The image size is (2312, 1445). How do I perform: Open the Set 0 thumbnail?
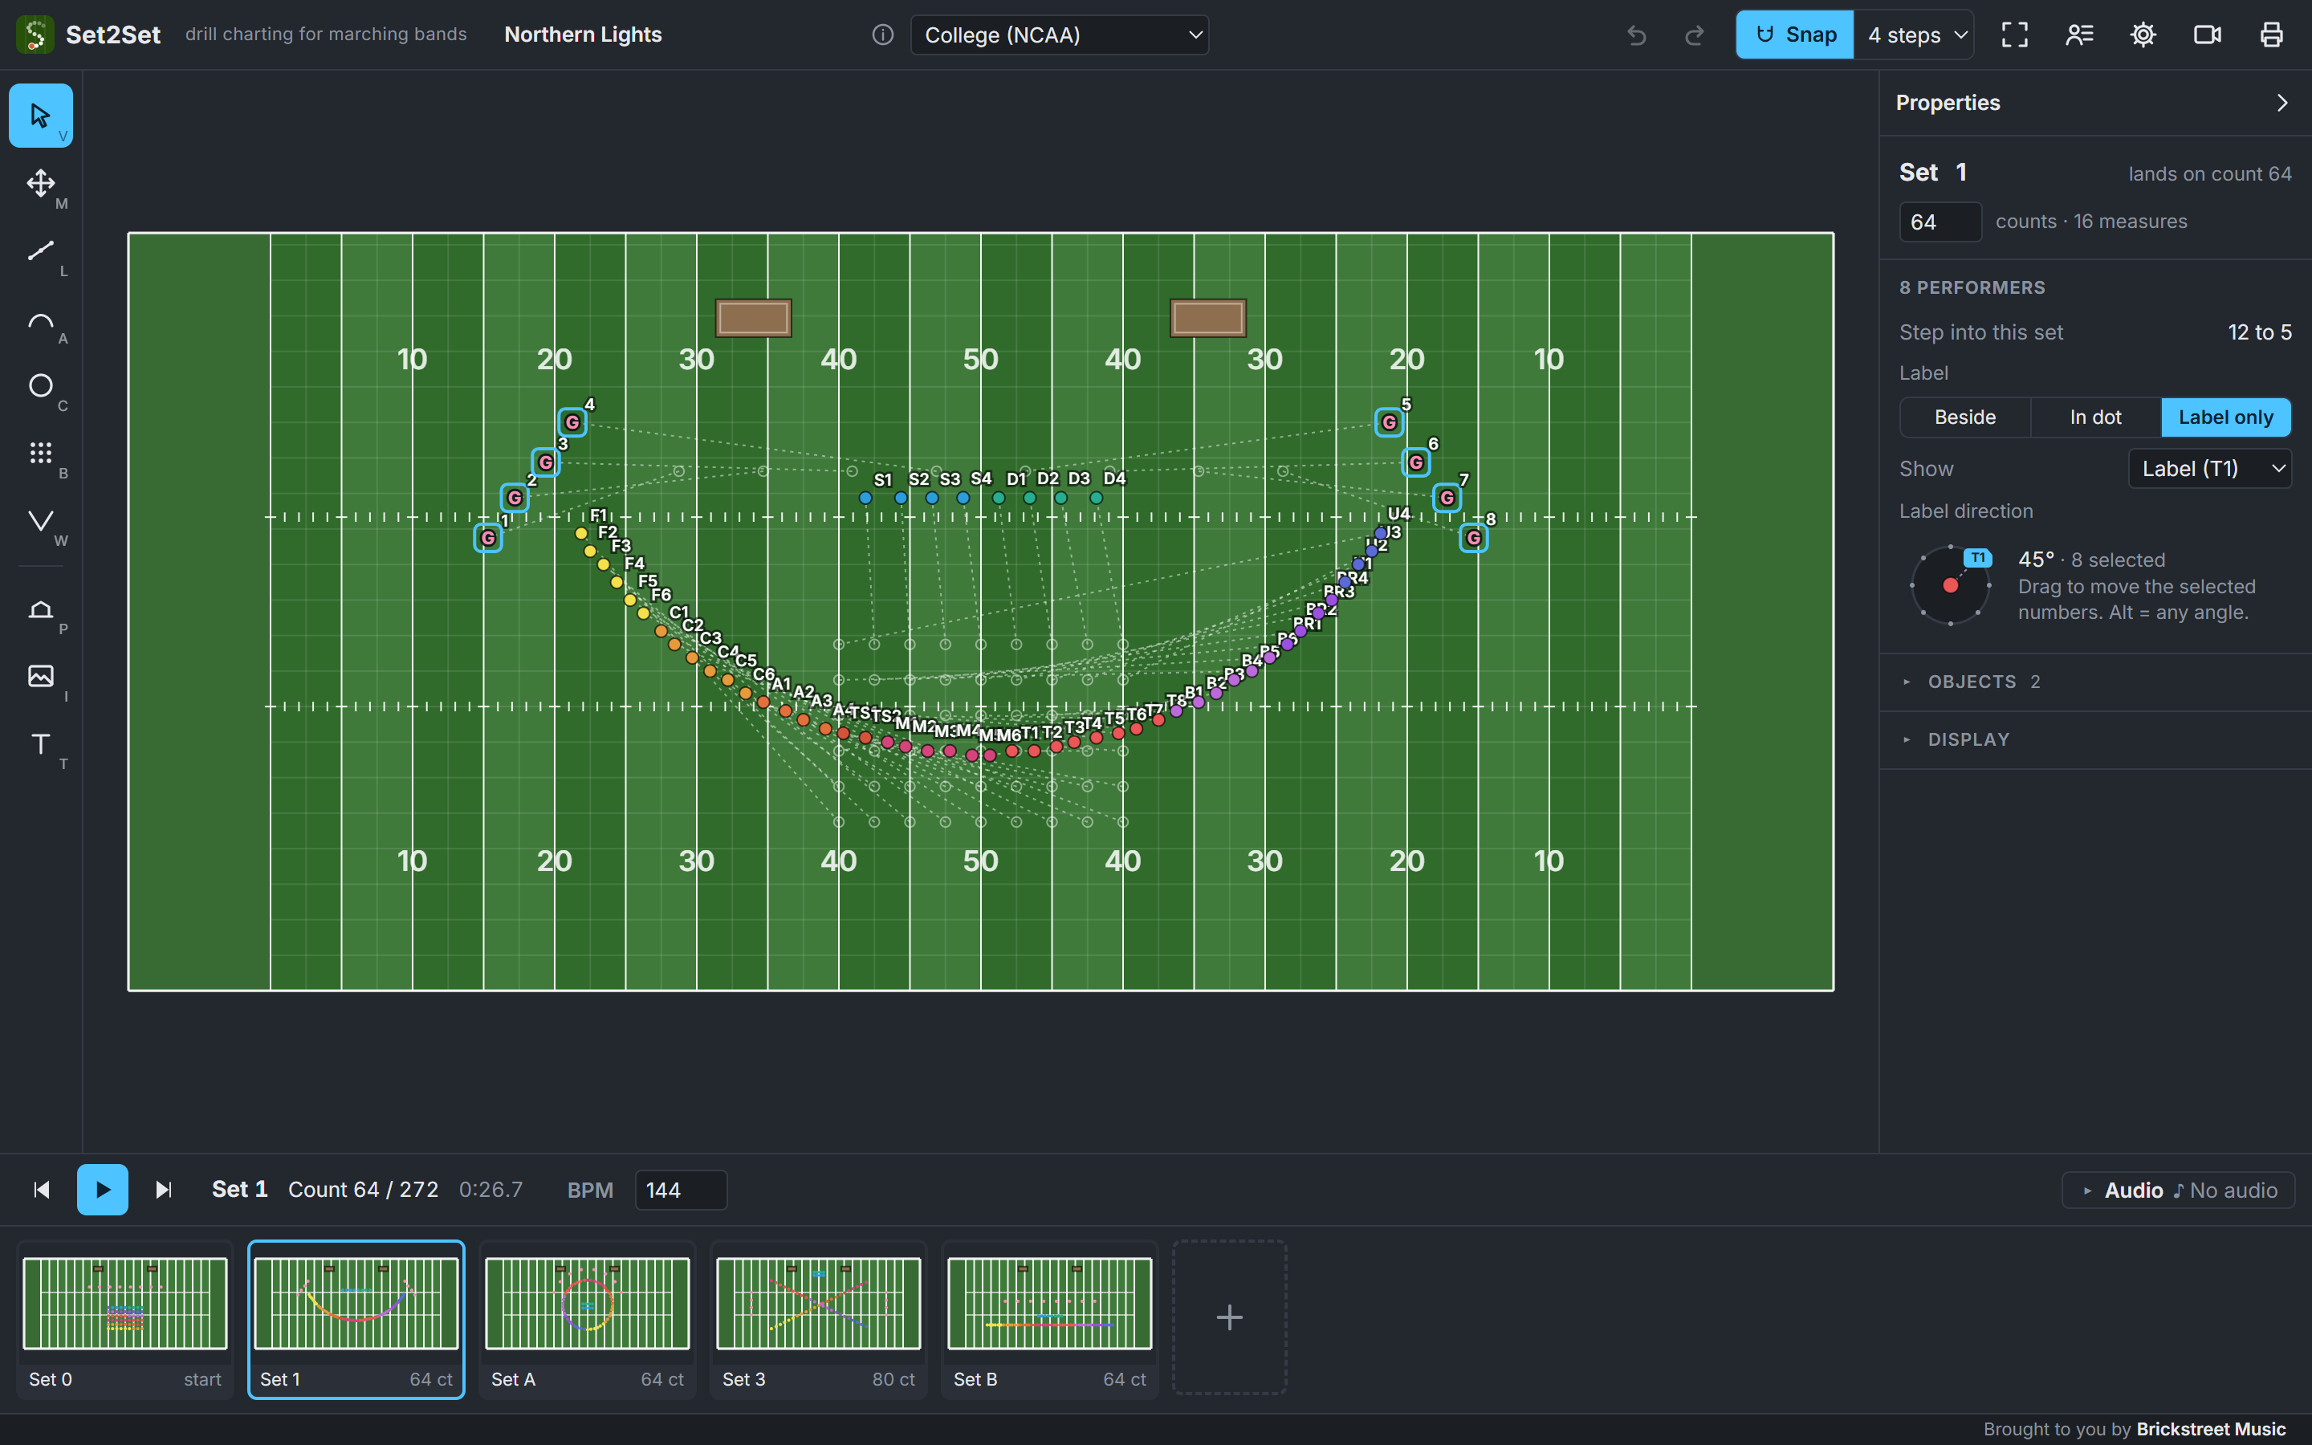(125, 1320)
